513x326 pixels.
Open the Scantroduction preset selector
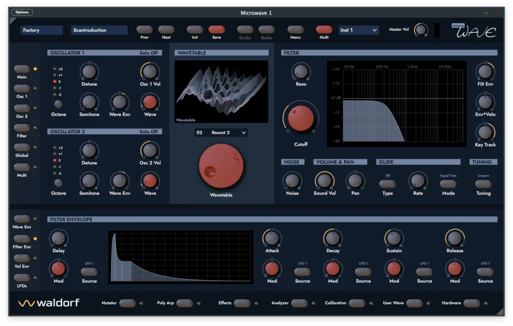[x=99, y=30]
